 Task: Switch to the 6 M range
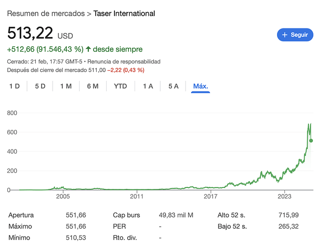[93, 86]
